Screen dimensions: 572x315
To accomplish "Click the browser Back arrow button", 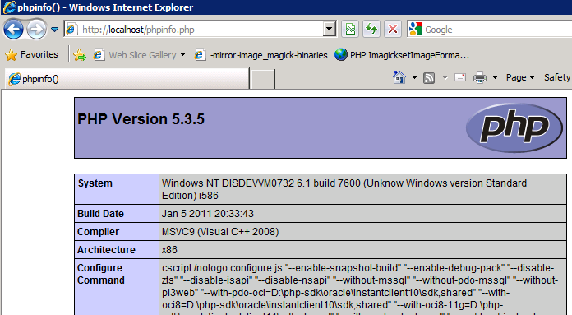I will point(13,30).
